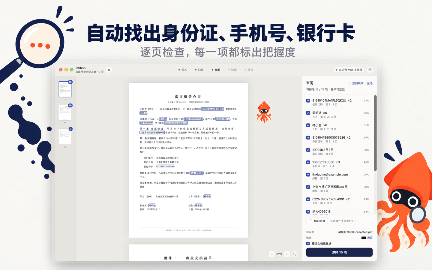The image size is (432, 270).
Task: Select page 3 thumbnail with badge 9
Action: [65, 136]
